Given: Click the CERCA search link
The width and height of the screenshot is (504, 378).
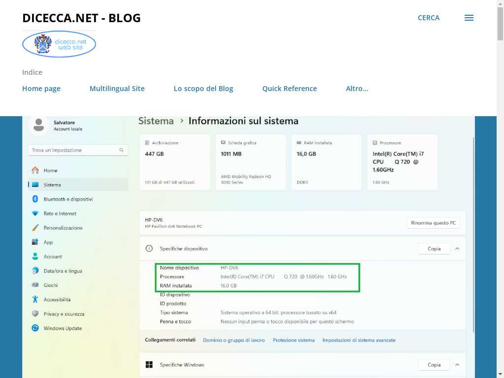Looking at the screenshot, I should (x=429, y=18).
